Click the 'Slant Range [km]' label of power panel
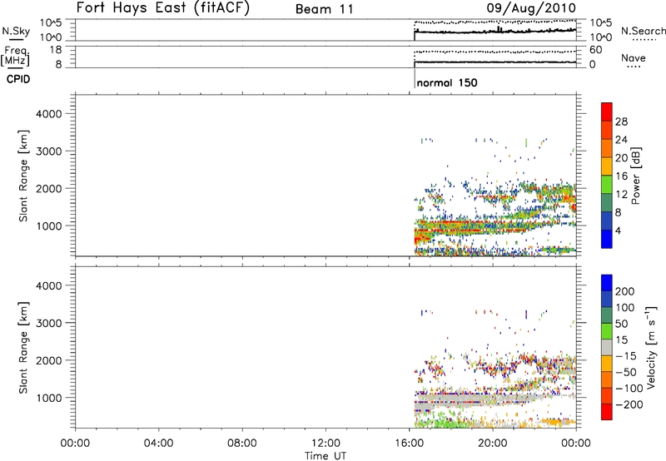Screen dimensions: 666x461 (23, 176)
